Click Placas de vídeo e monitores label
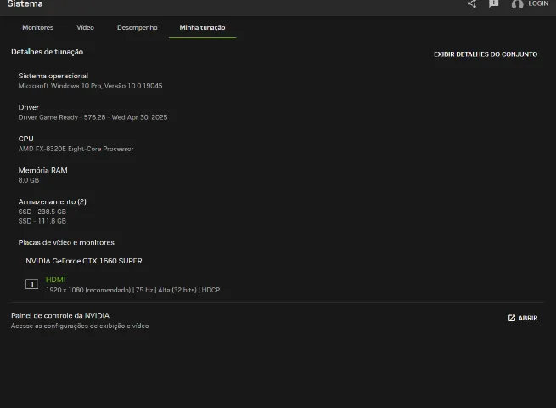The image size is (556, 408). [66, 242]
